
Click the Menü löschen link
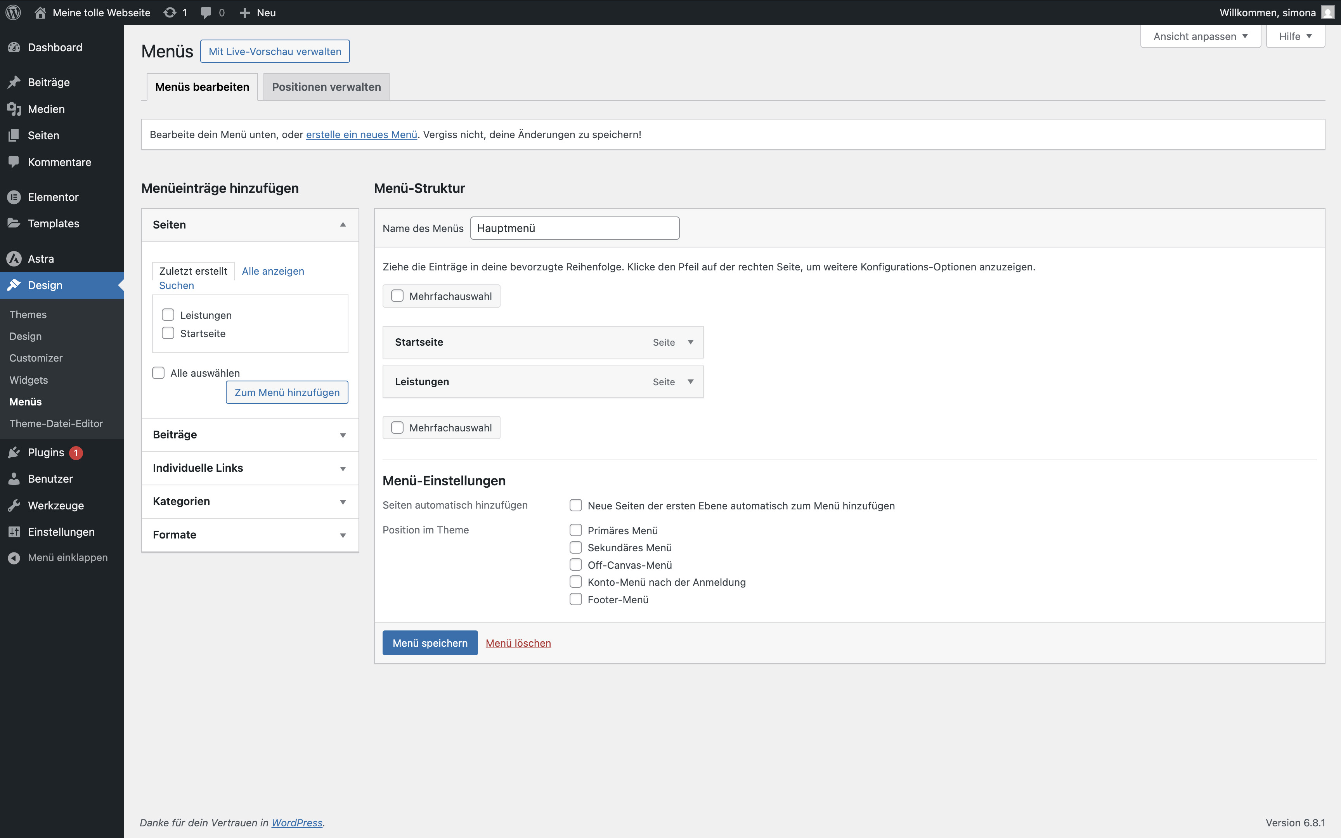click(518, 643)
